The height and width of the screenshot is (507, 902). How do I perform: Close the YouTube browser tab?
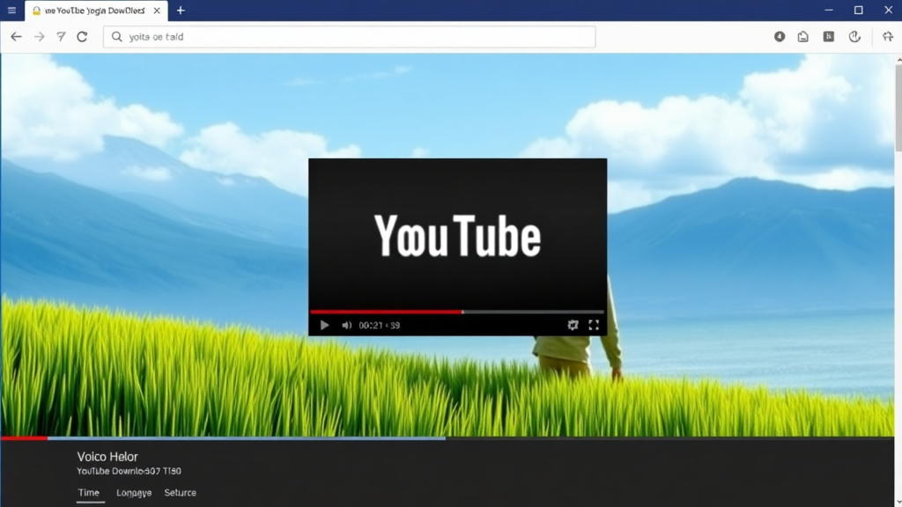[x=157, y=11]
